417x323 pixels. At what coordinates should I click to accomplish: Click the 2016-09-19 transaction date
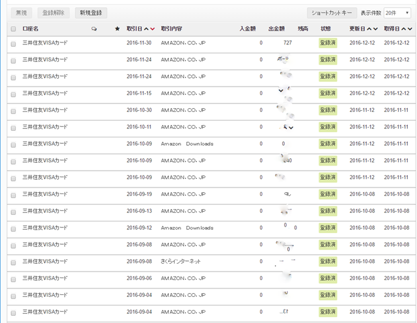(x=139, y=194)
